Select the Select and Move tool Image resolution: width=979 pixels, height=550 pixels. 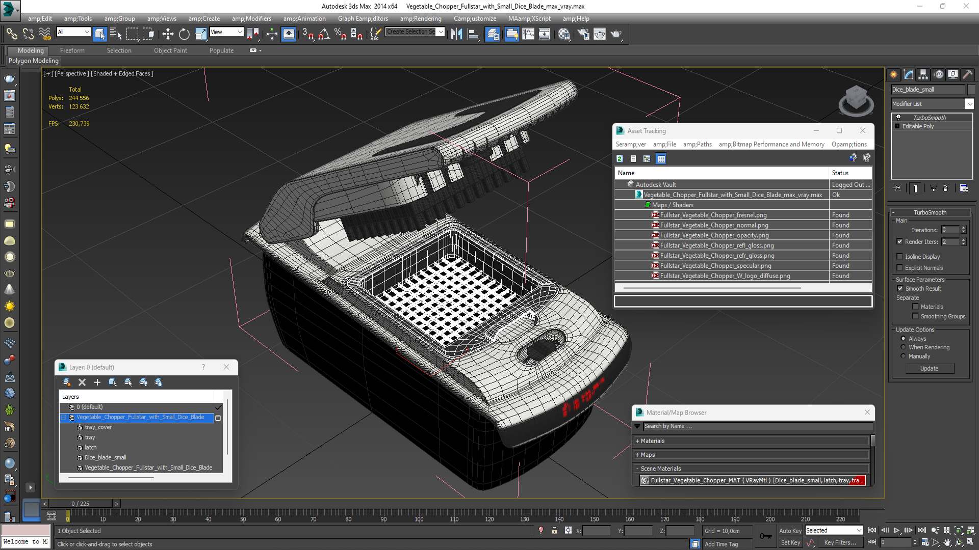pyautogui.click(x=168, y=34)
